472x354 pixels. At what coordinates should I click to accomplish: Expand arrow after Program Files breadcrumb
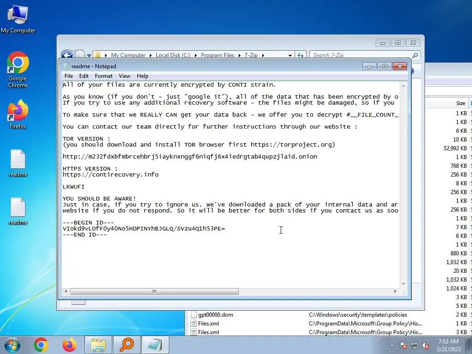239,55
